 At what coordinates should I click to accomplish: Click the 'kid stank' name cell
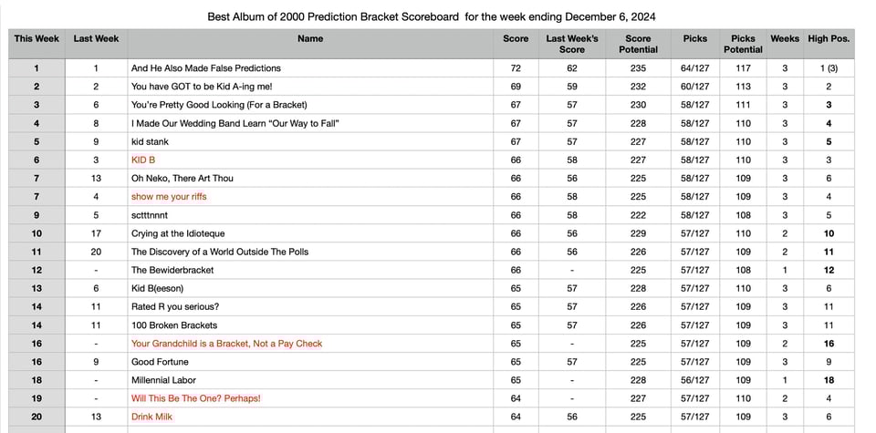151,141
